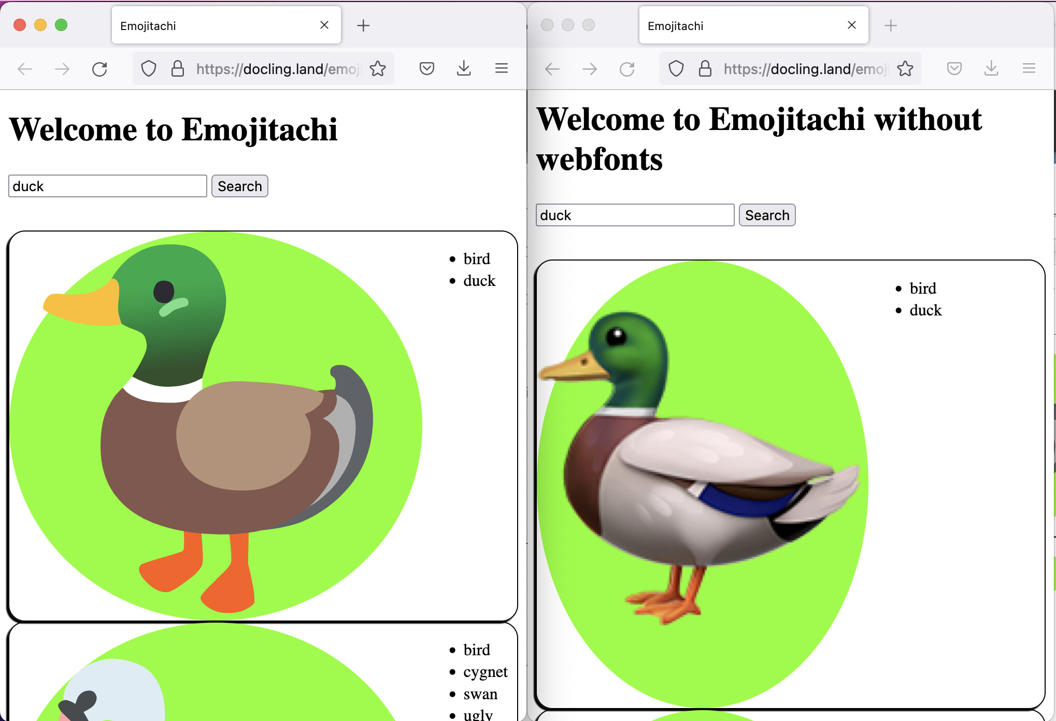Click Search button on the webfonts-free page

pos(767,215)
